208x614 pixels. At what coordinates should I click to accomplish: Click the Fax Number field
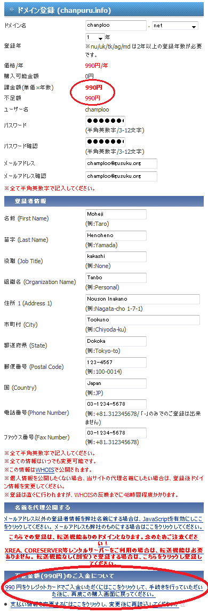[116, 432]
